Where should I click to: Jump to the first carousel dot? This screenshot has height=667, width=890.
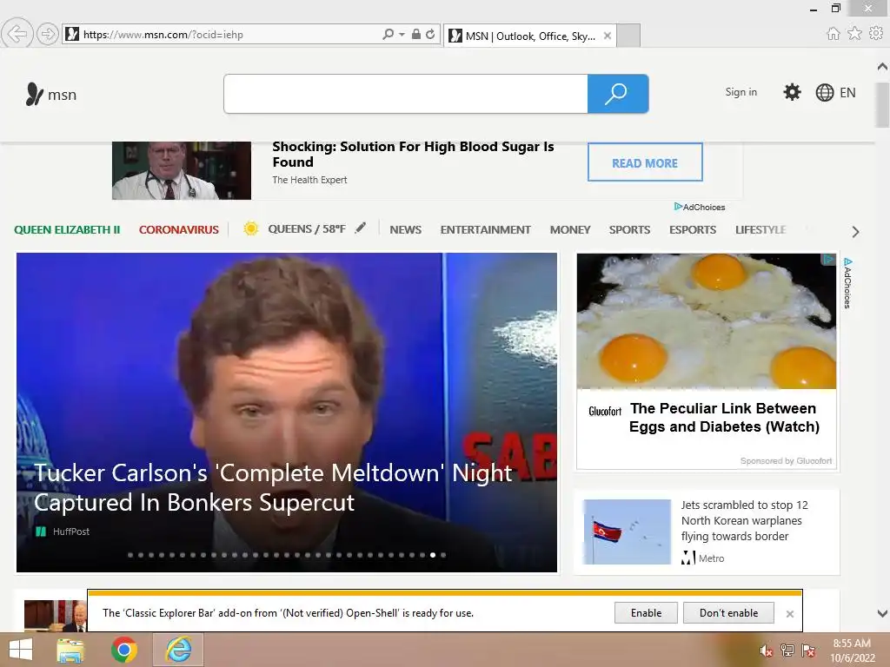[x=130, y=555]
